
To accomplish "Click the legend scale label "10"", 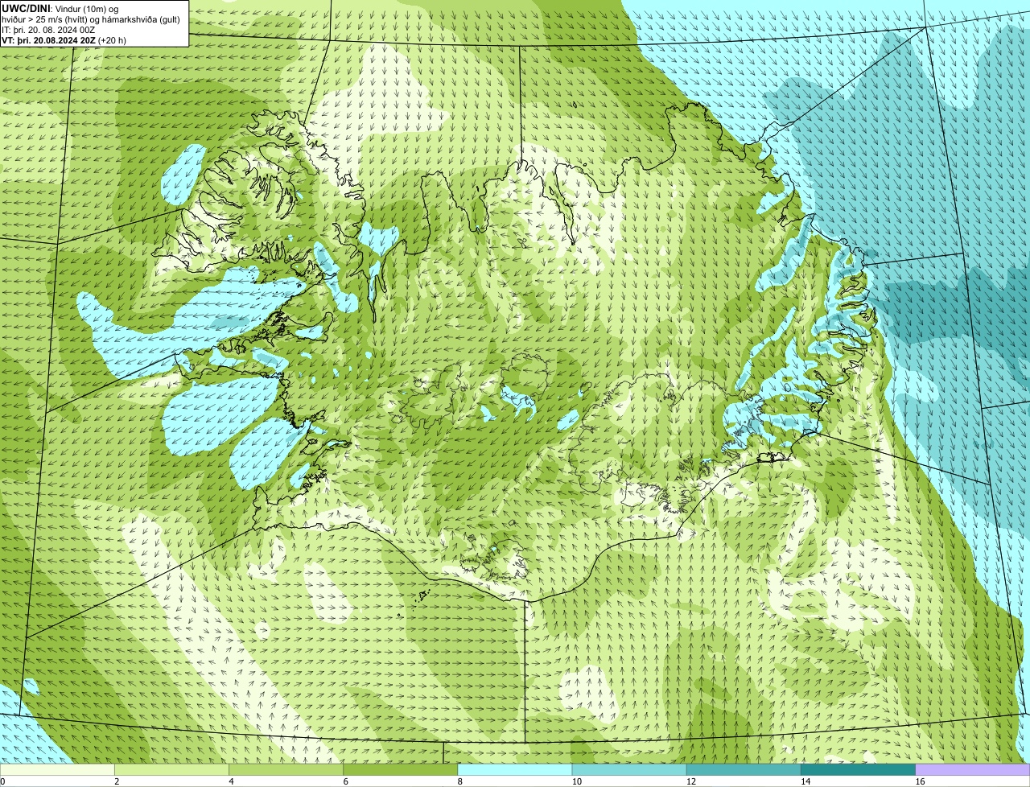I will point(576,781).
